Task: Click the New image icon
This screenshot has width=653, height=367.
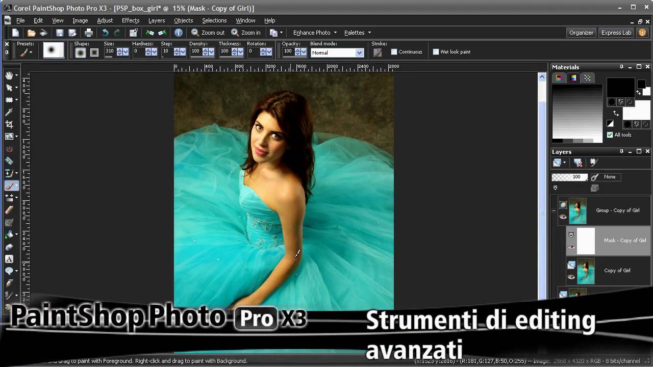Action: 16,33
